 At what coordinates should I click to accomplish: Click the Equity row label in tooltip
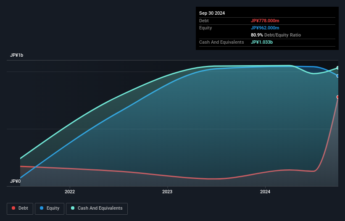205,28
